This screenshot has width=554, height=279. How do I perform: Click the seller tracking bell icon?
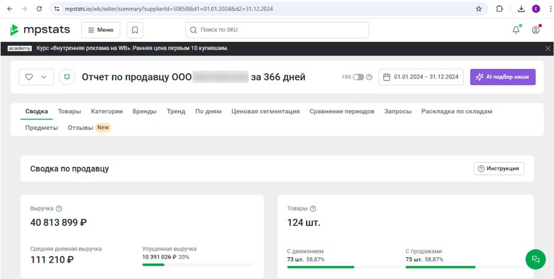pyautogui.click(x=67, y=77)
